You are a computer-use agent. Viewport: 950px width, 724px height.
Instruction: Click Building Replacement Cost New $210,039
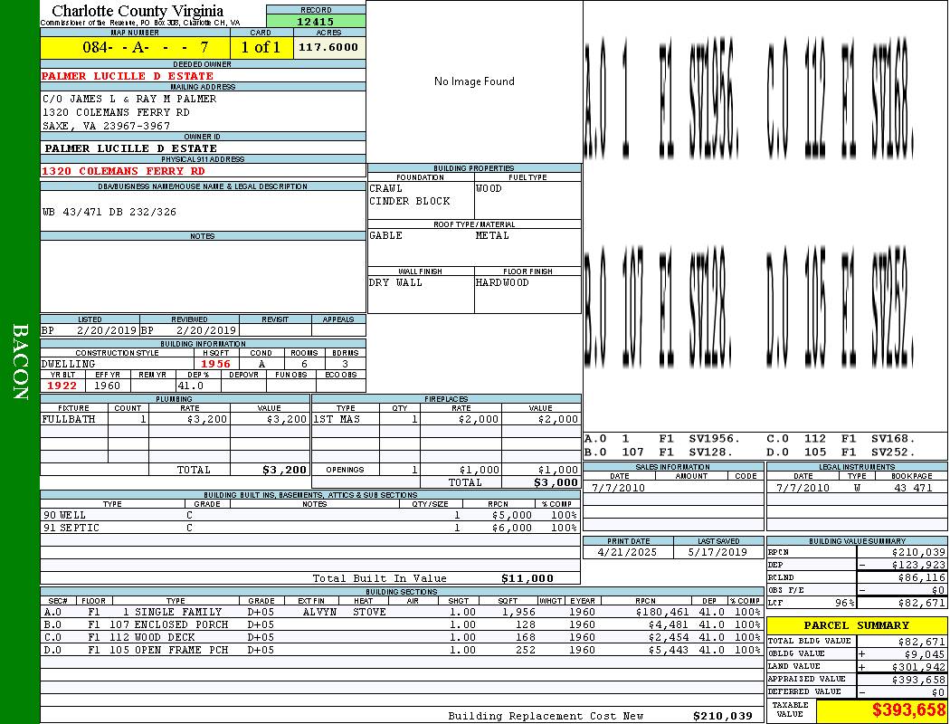coord(723,716)
